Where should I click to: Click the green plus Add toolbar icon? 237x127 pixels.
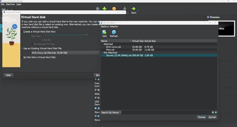click(105, 9)
